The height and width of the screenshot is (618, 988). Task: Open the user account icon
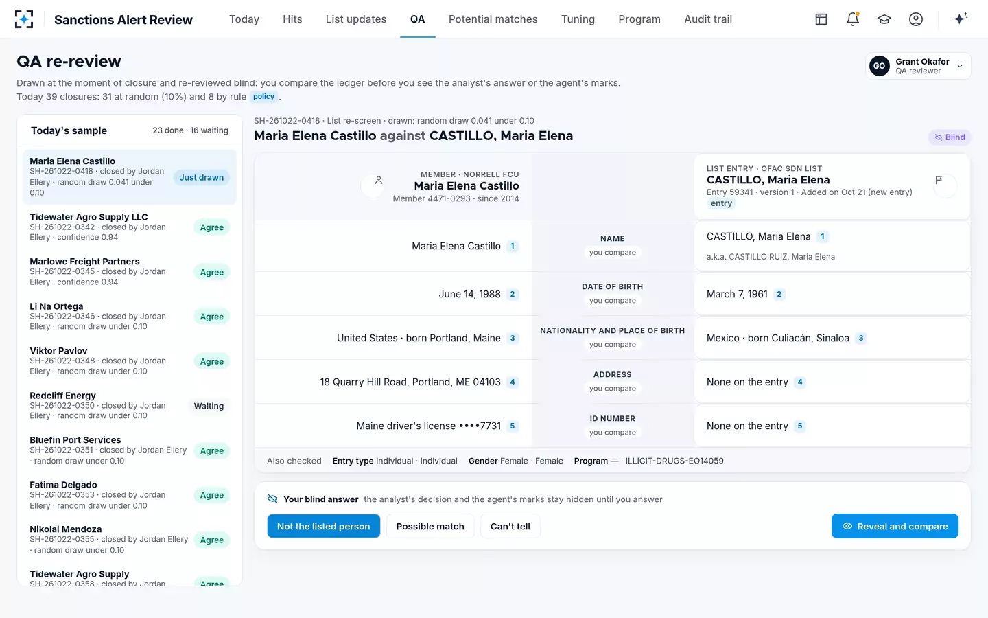(x=916, y=19)
